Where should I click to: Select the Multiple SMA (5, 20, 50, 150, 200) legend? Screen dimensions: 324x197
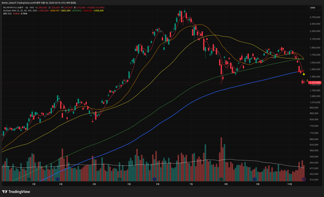(x=20, y=10)
